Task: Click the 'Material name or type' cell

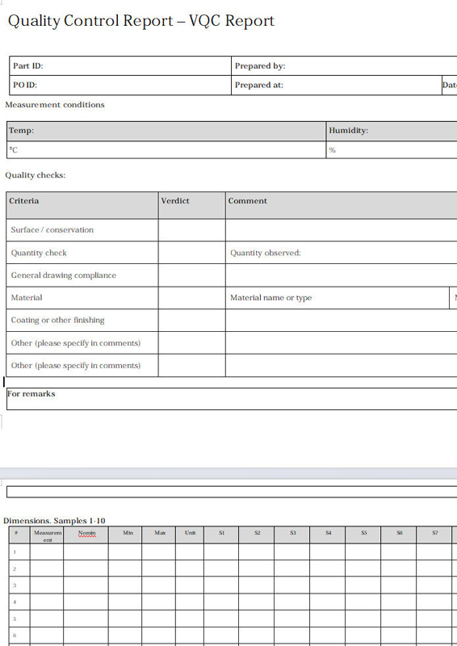Action: click(337, 298)
